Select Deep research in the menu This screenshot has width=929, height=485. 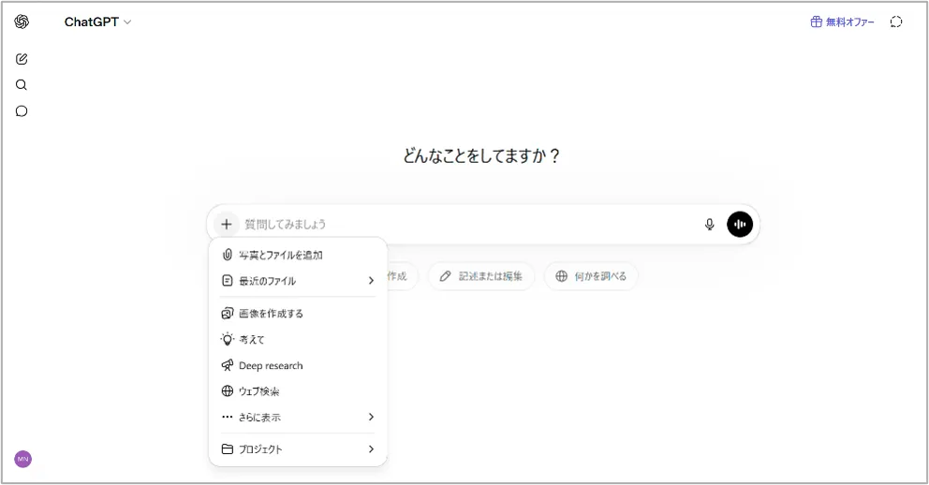coord(298,365)
